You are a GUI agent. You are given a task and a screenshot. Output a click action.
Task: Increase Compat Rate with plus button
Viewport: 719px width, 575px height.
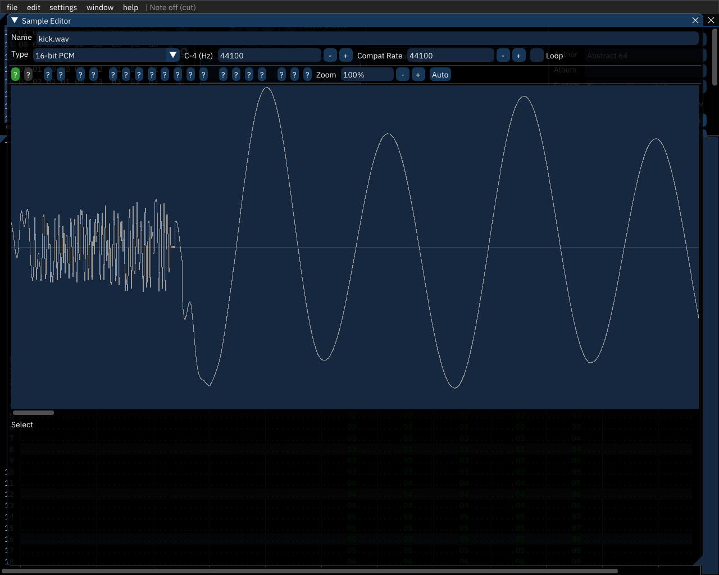point(518,56)
